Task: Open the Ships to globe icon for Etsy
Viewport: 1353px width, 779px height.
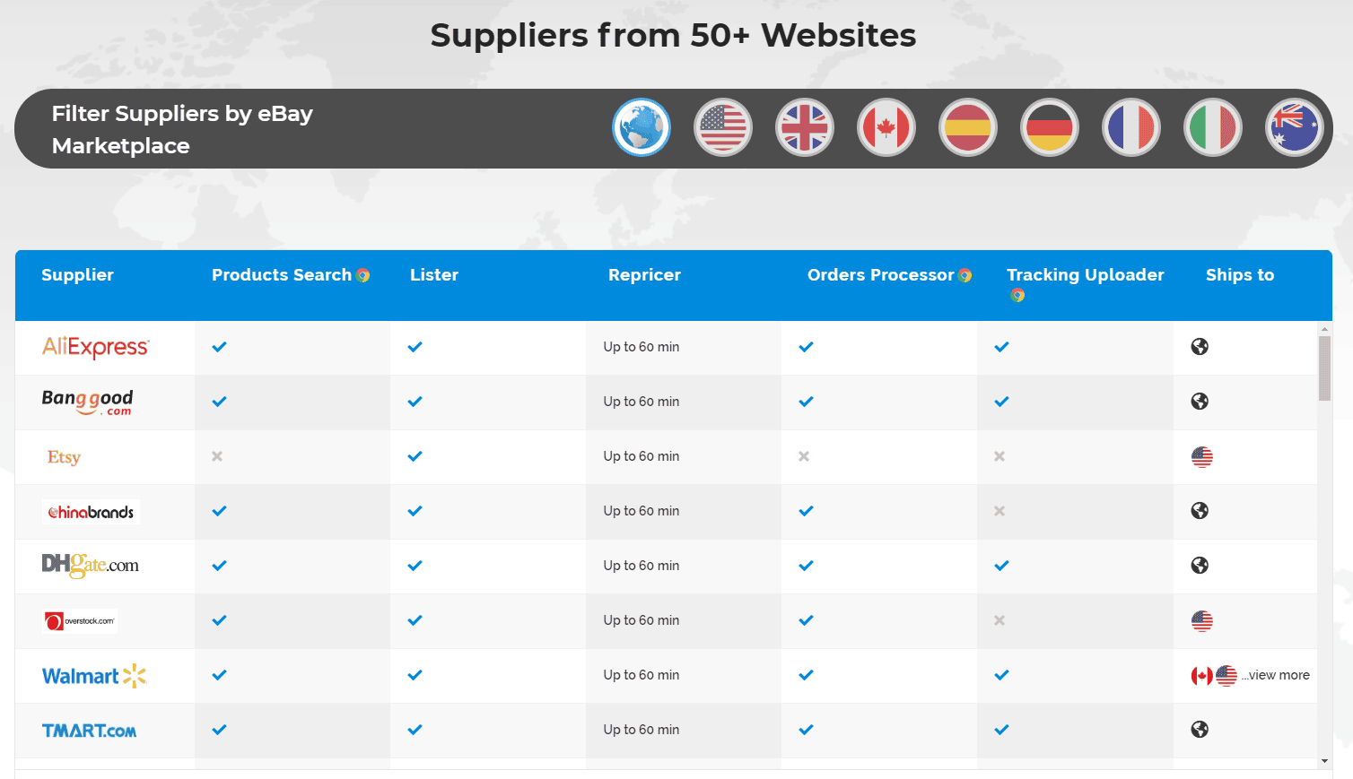Action: (1201, 457)
